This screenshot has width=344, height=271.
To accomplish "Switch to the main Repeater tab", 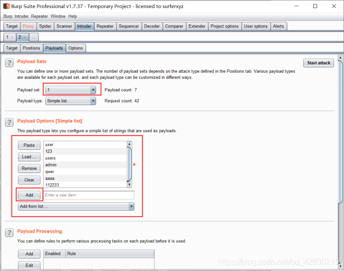I will (x=105, y=26).
